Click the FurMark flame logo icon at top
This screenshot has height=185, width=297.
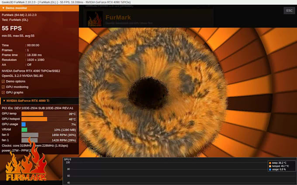94,19
